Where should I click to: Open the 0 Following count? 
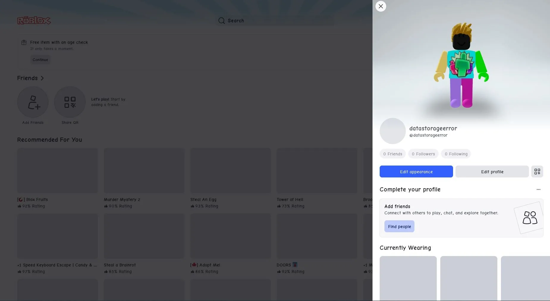pyautogui.click(x=456, y=154)
